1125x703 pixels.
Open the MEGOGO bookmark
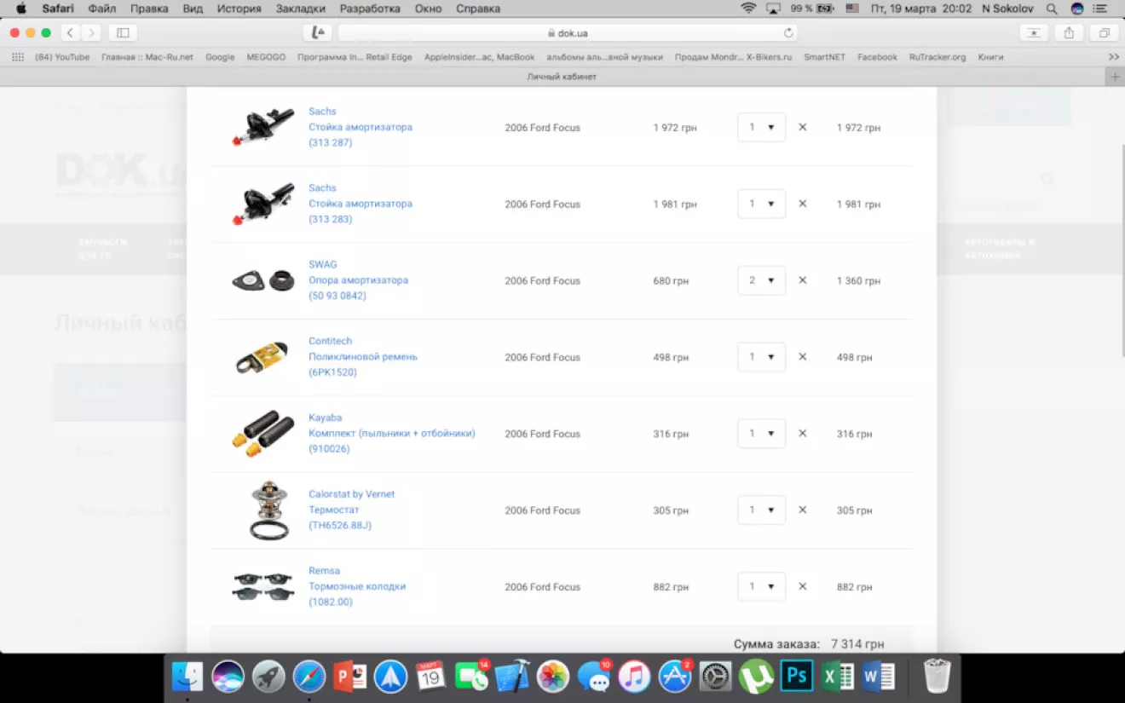(266, 57)
